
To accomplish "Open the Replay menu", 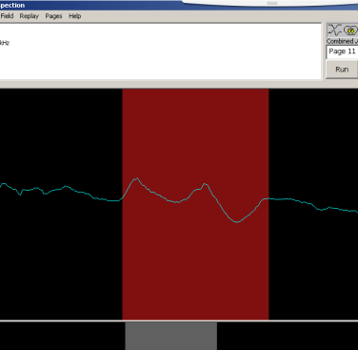I will tap(29, 16).
